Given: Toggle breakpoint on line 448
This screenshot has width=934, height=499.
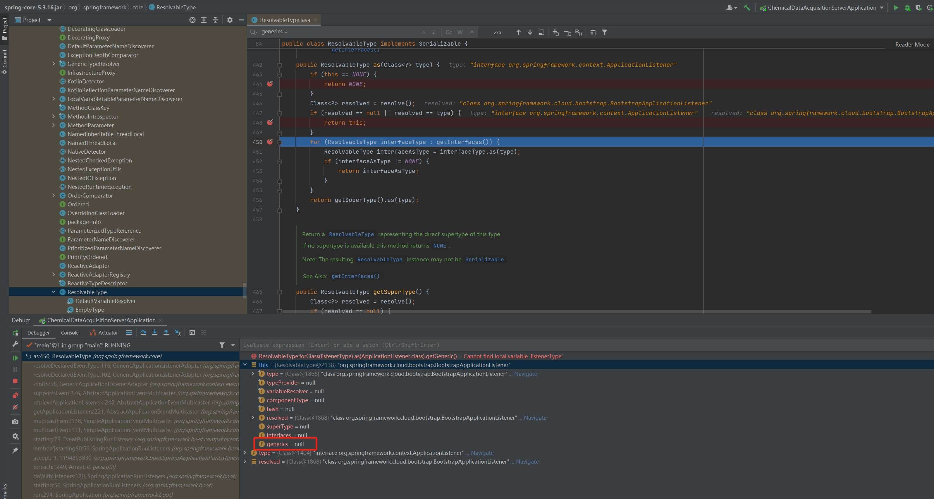Looking at the screenshot, I should [x=270, y=123].
